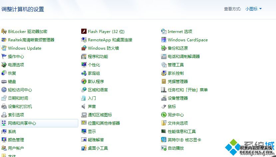Open the 任务栏和「开始」菜单 link
The image size is (276, 157).
[x=188, y=90]
